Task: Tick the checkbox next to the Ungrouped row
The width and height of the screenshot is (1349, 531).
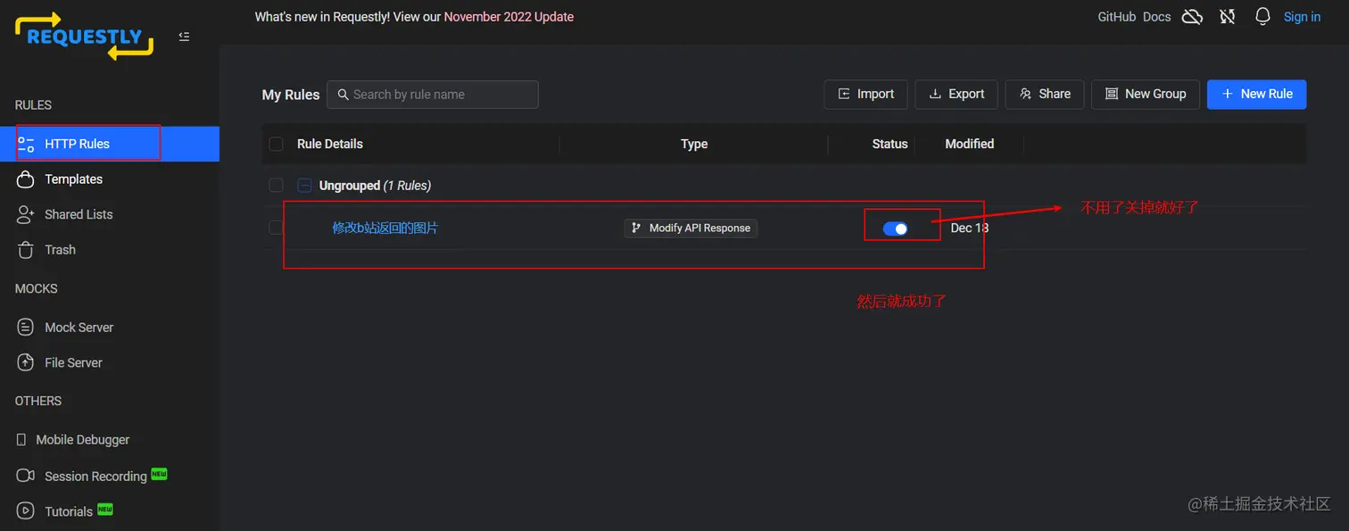Action: tap(277, 186)
